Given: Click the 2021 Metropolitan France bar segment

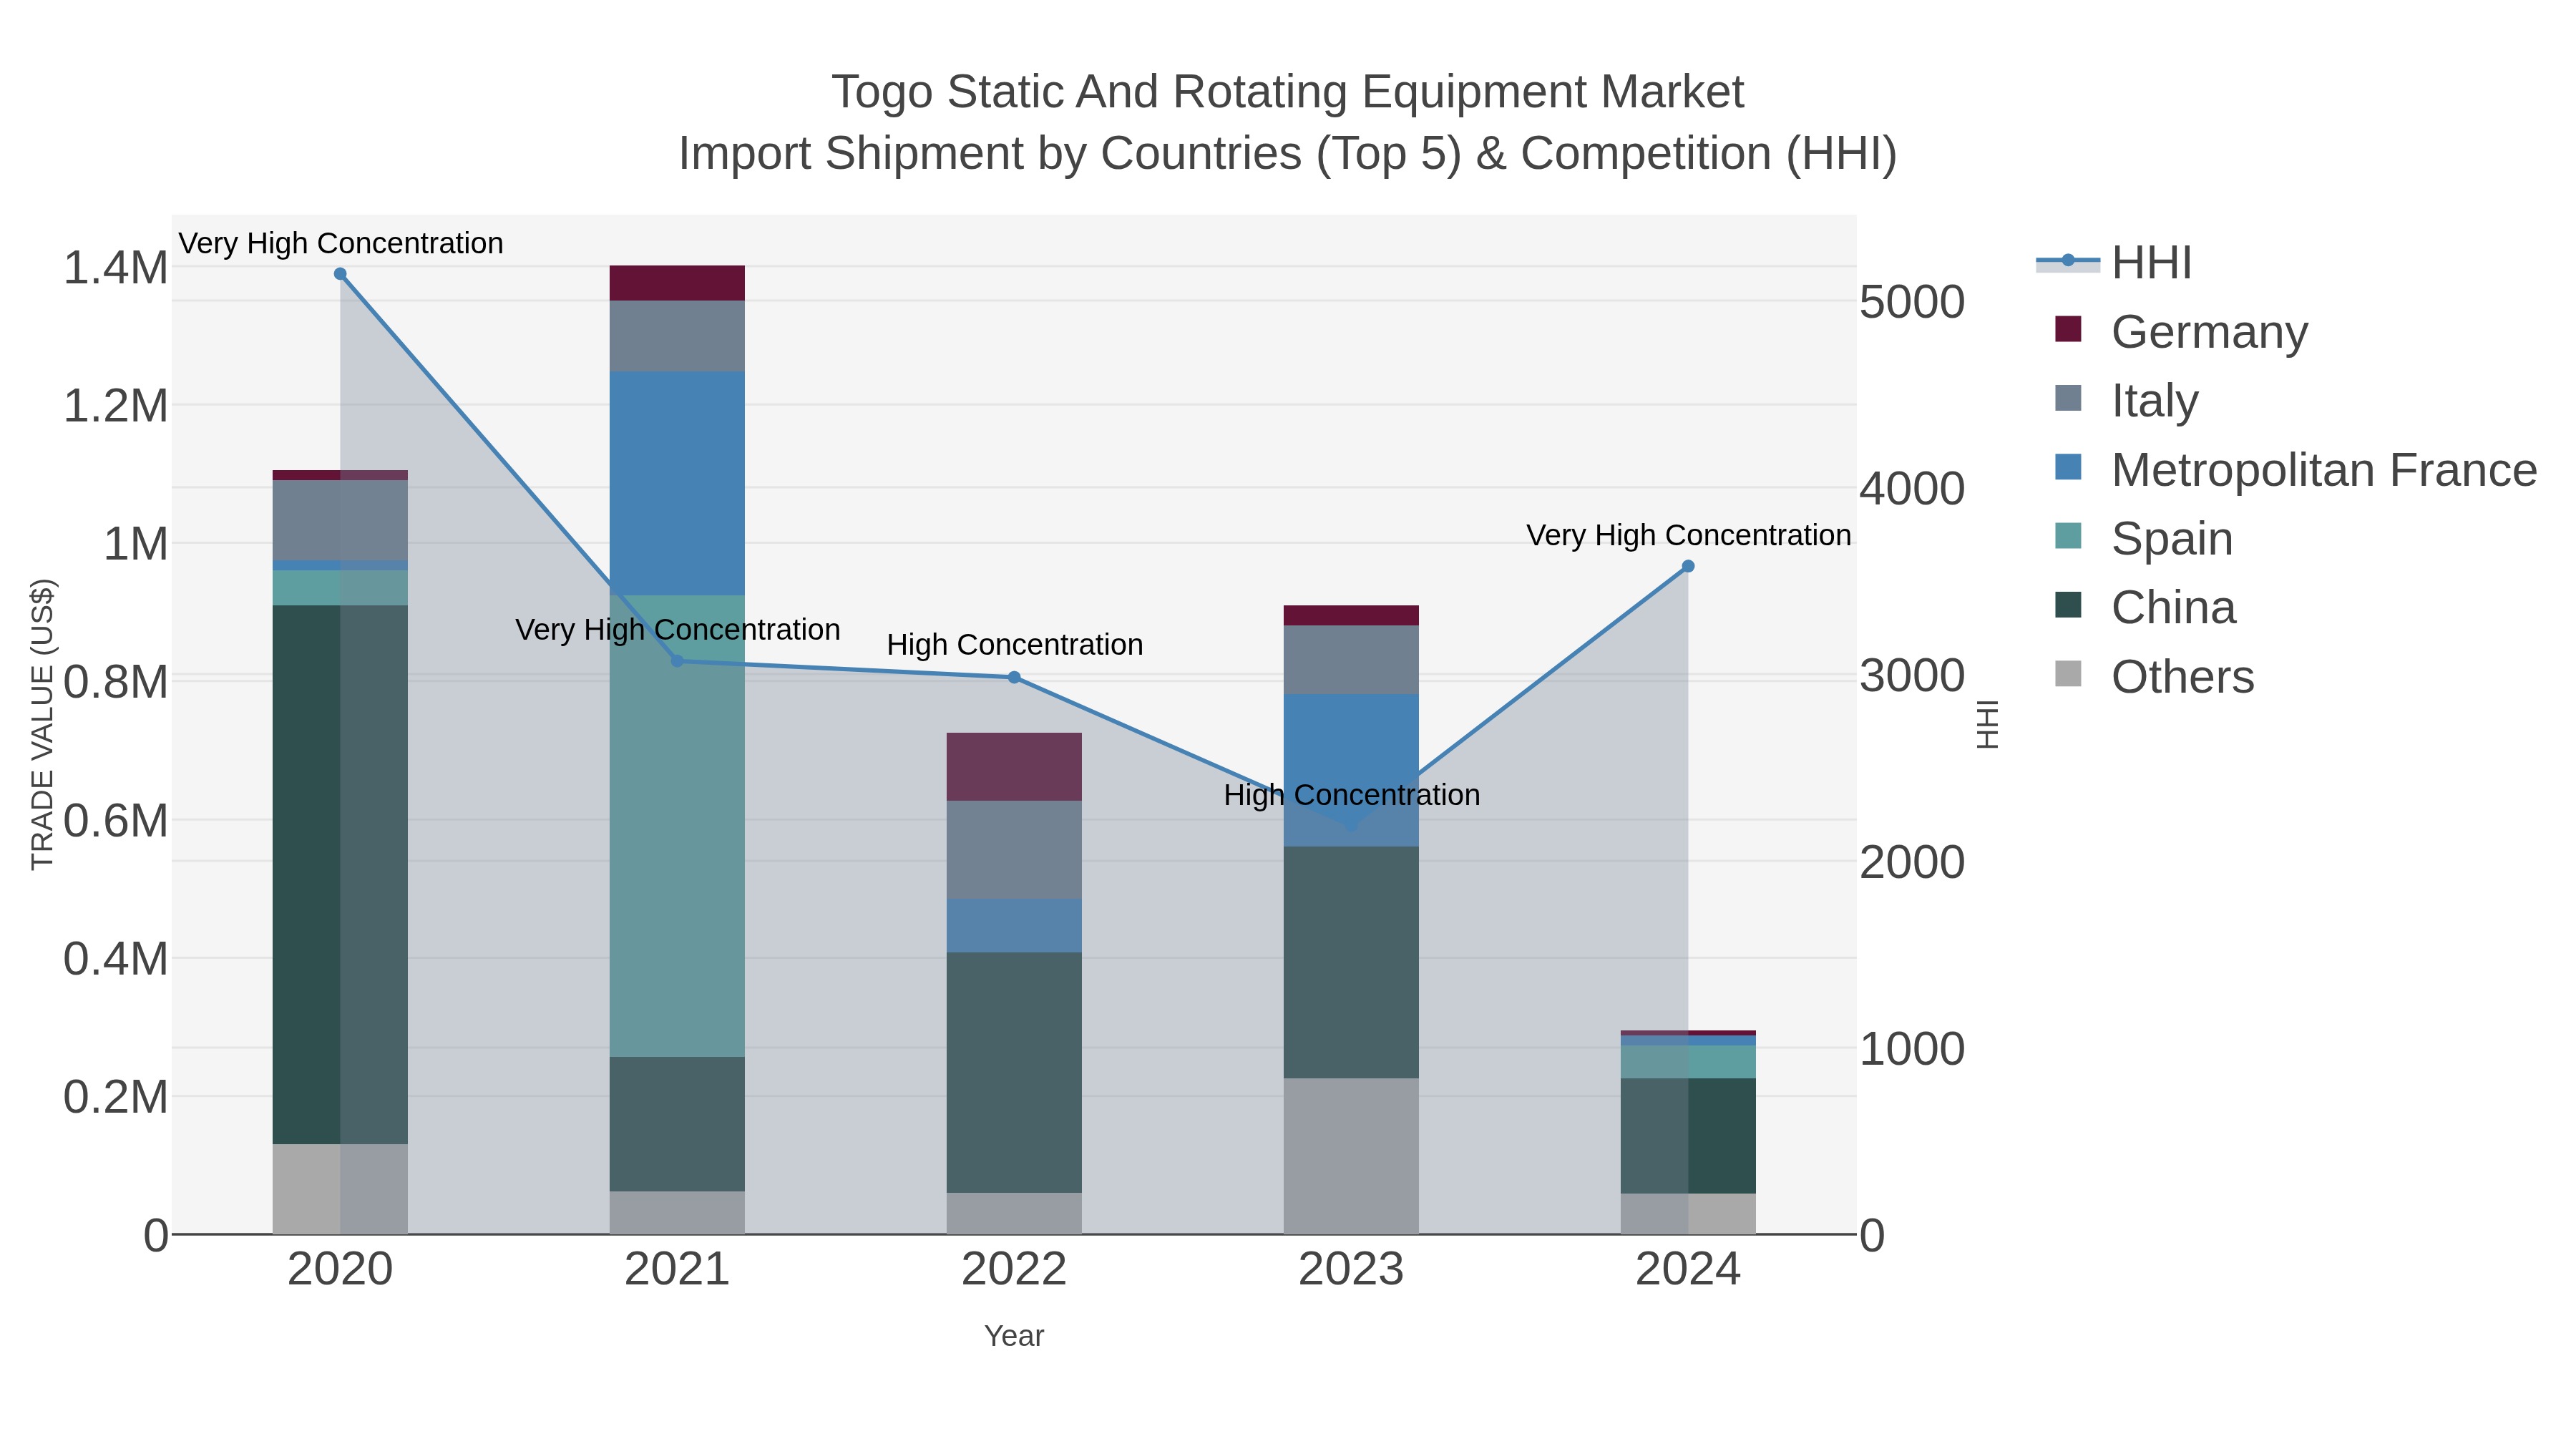Looking at the screenshot, I should click(x=677, y=484).
